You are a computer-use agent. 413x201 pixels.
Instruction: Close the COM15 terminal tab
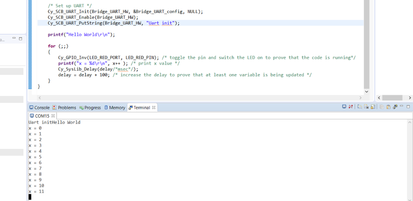coord(53,116)
